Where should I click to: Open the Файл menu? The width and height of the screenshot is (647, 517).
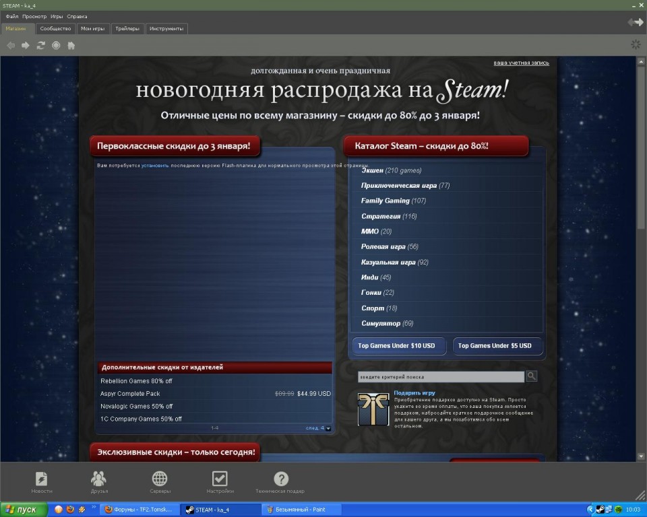click(x=12, y=16)
